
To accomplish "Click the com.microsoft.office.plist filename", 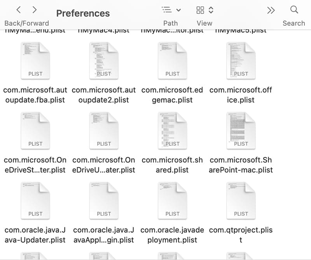I will pos(241,95).
